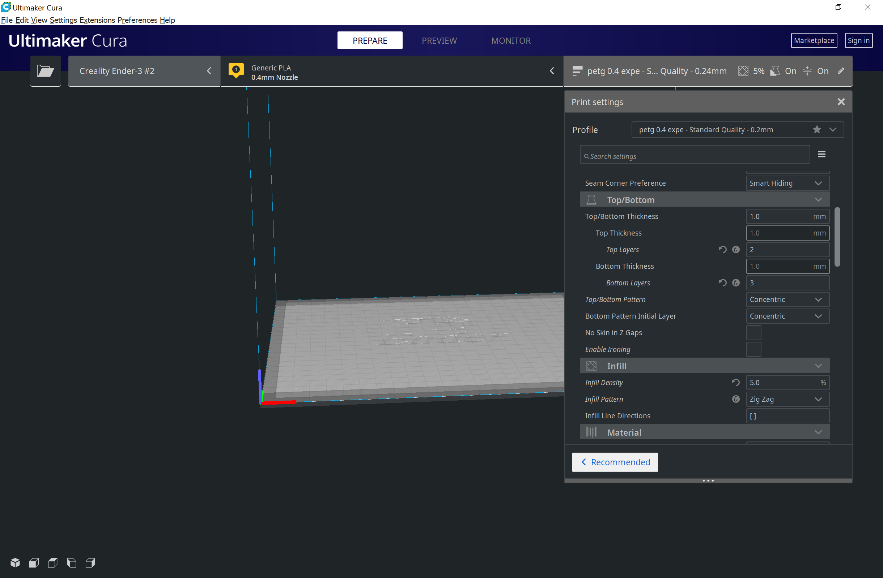Open the Marketplace
Screen dimensions: 883x578
814,40
